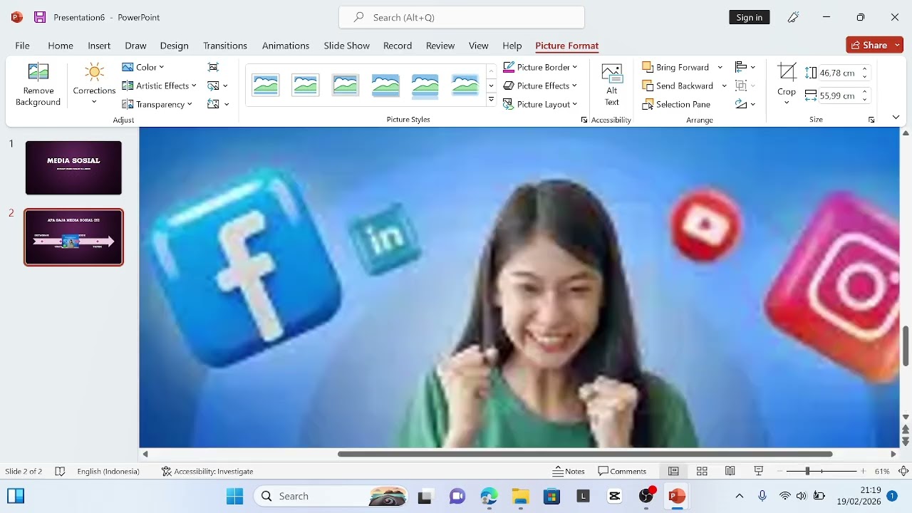The image size is (912, 513).
Task: Apply the first picture style thumbnail
Action: pyautogui.click(x=266, y=85)
